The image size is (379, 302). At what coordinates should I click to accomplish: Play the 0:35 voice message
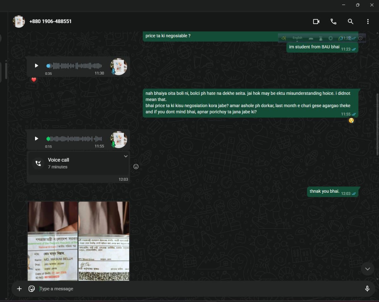36,66
